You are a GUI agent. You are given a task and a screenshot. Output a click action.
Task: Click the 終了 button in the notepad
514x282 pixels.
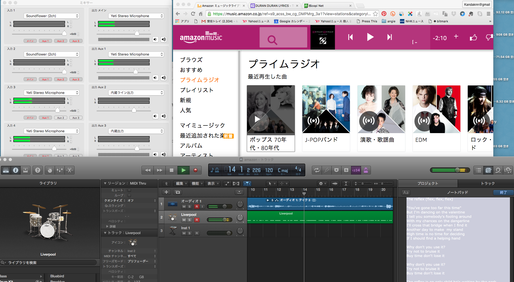click(x=503, y=192)
